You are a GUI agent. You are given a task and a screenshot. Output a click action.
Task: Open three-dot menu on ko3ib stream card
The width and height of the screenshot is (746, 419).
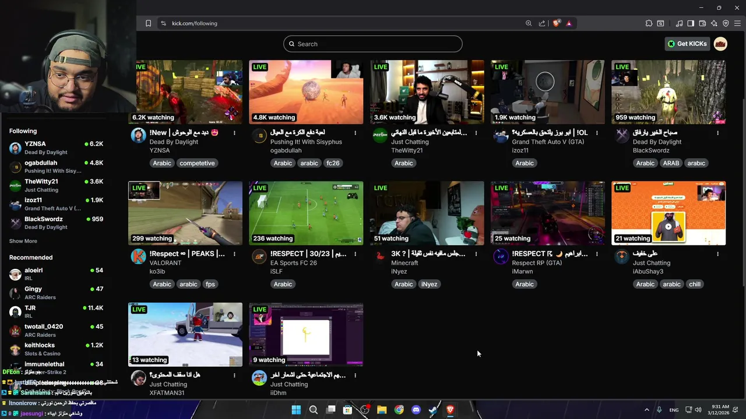tap(234, 254)
